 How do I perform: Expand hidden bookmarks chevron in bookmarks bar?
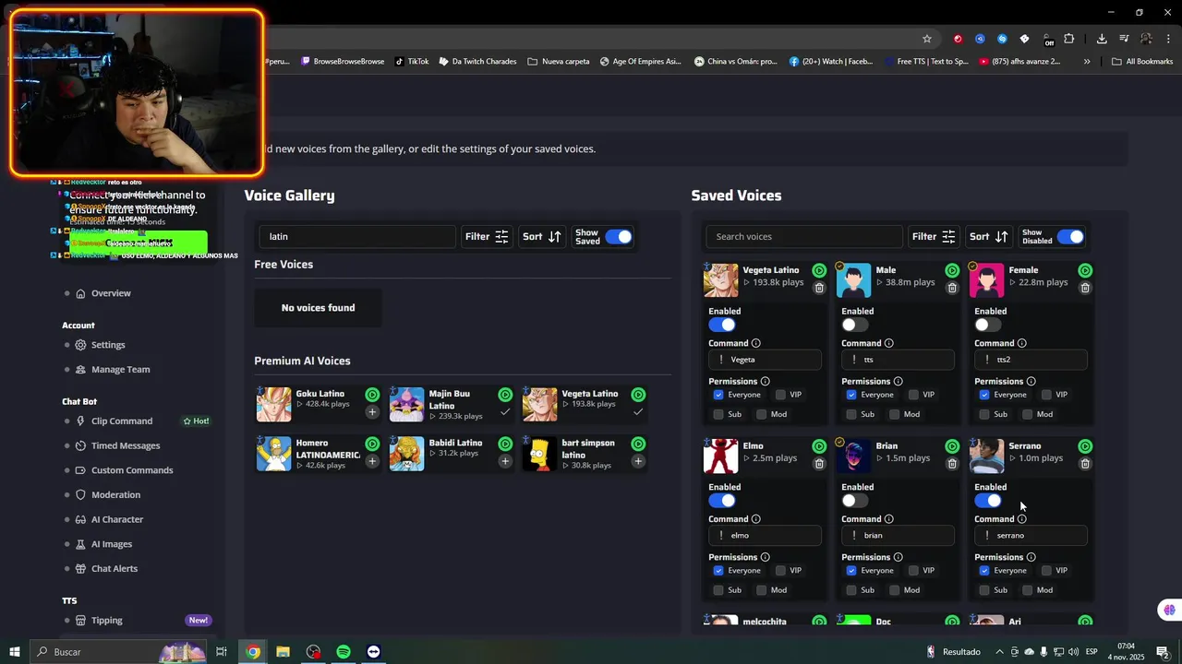click(1087, 62)
